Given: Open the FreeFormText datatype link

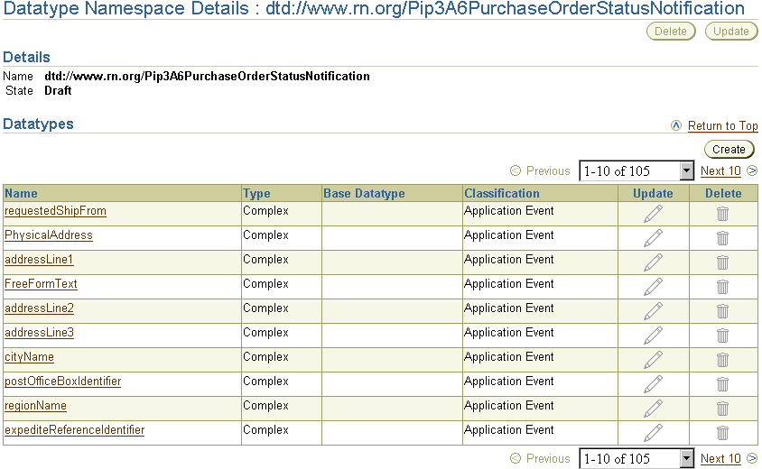Looking at the screenshot, I should coord(41,284).
